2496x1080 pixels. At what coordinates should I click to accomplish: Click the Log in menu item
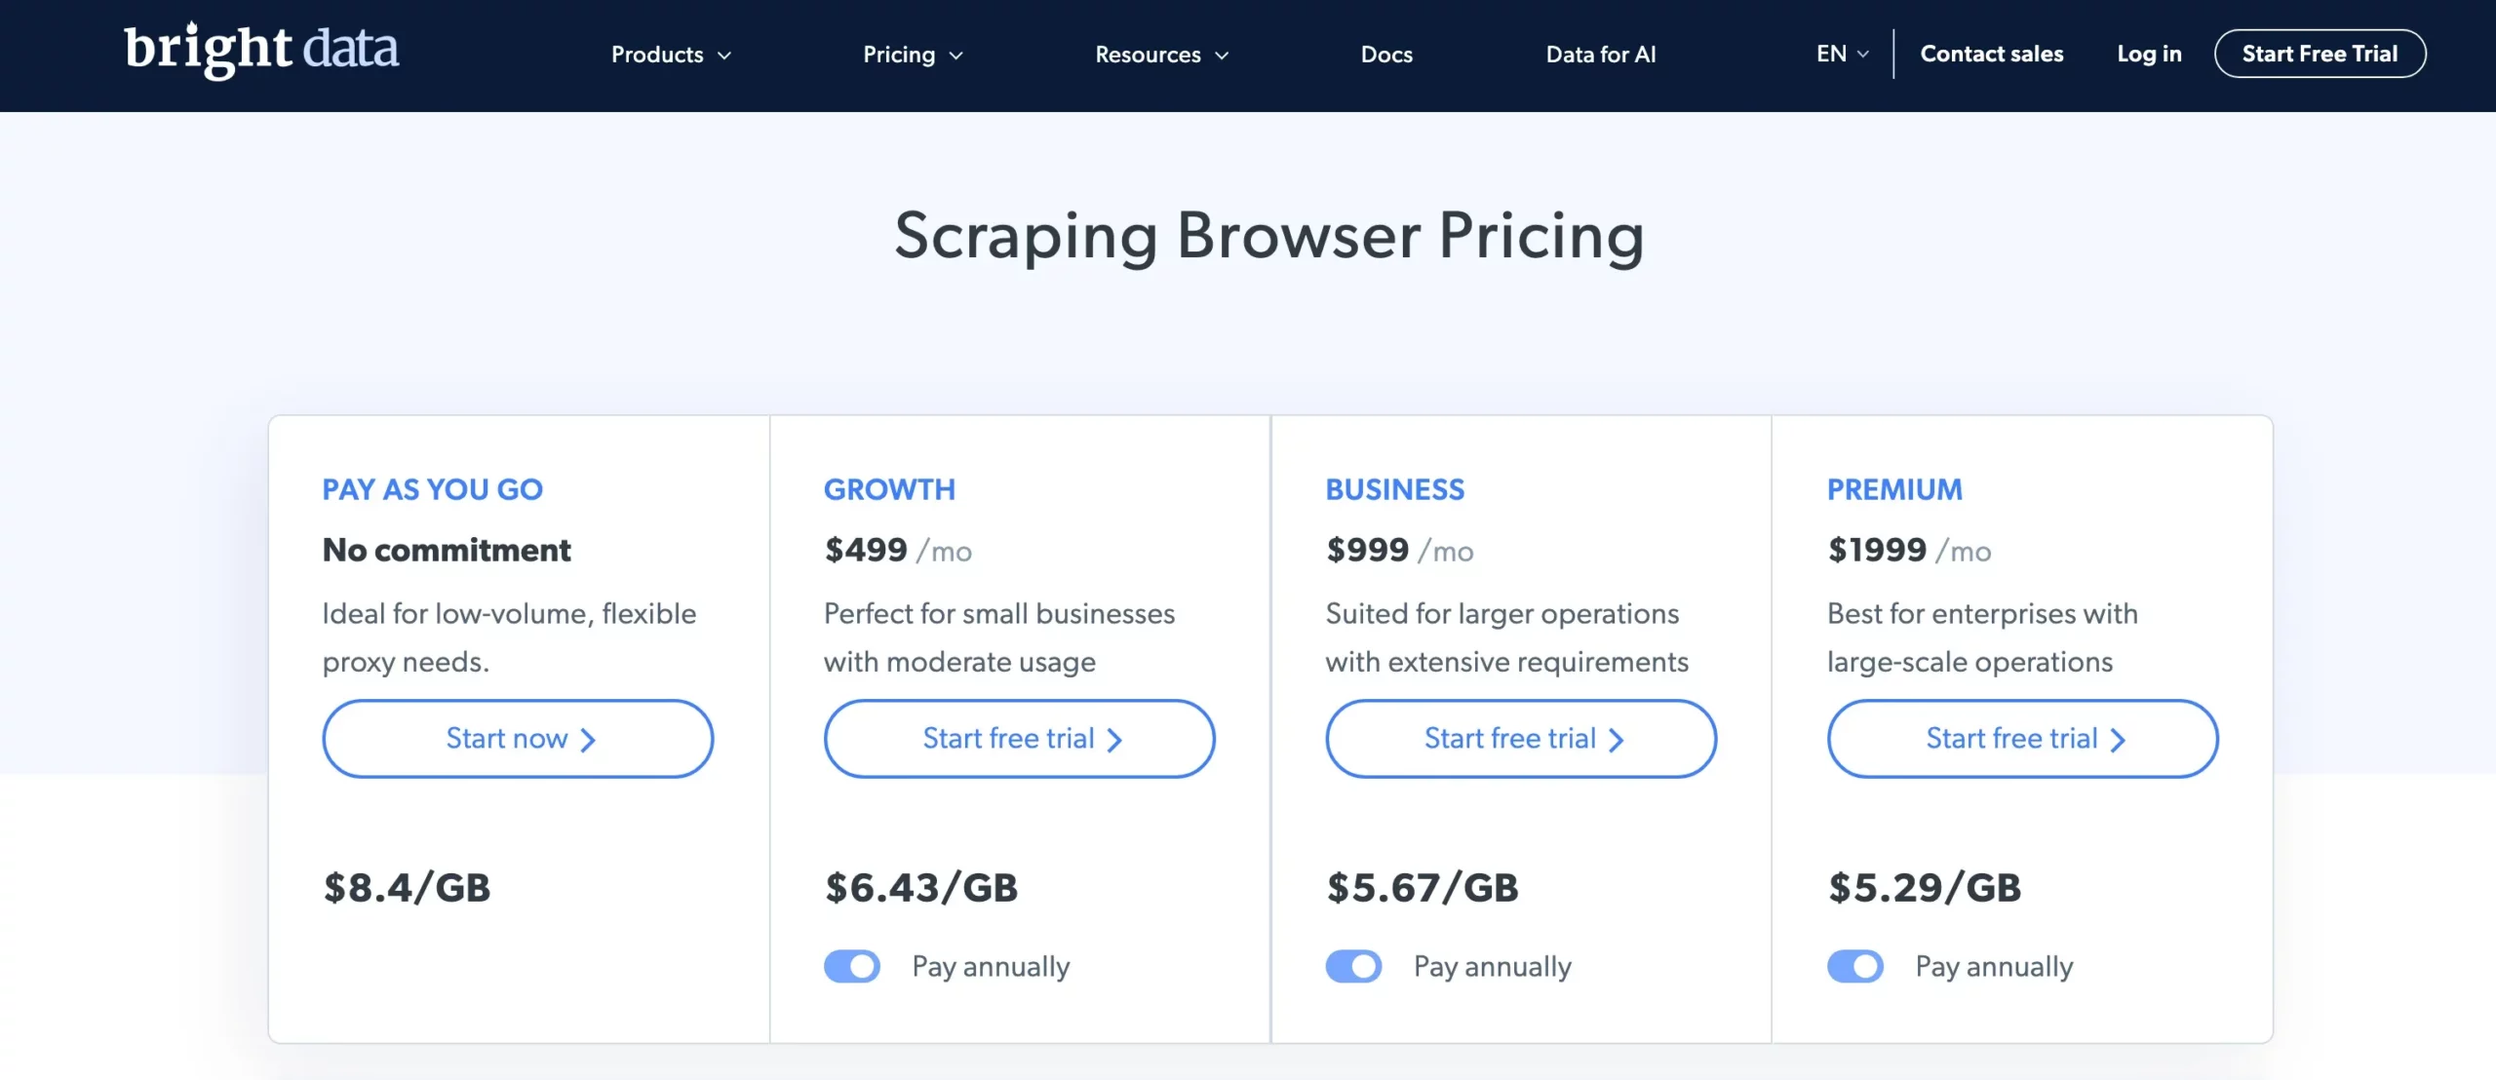point(2149,53)
